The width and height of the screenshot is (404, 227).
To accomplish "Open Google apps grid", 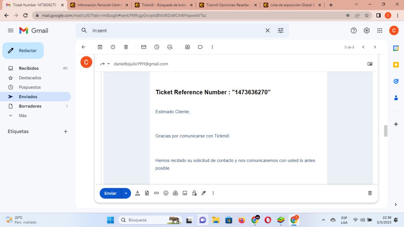I will (x=379, y=30).
